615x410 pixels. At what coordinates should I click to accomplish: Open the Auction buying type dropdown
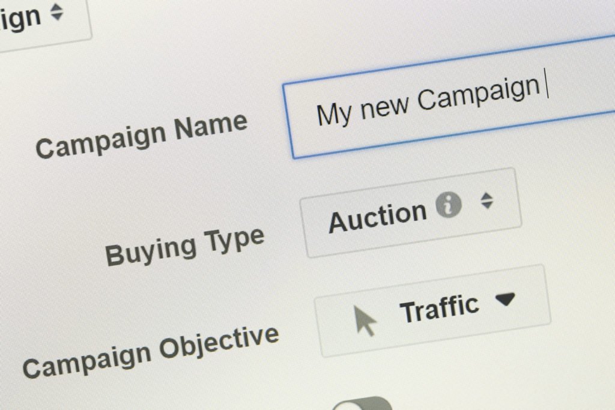[411, 213]
